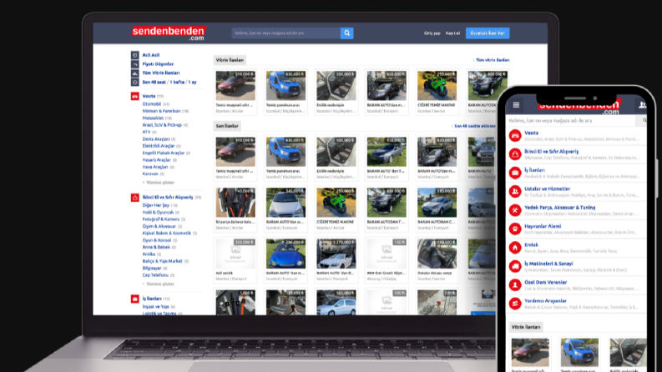
Task: Click Giriş yap in header
Action: (x=432, y=33)
